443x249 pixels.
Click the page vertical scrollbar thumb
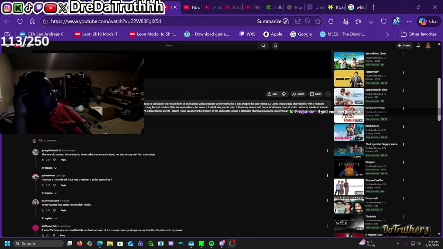439,100
